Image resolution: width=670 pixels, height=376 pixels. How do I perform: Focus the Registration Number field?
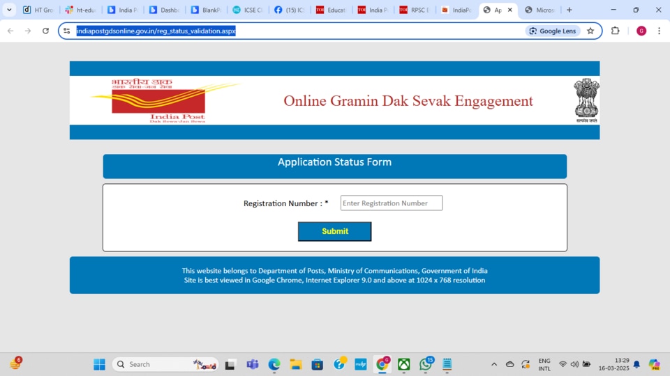point(392,203)
